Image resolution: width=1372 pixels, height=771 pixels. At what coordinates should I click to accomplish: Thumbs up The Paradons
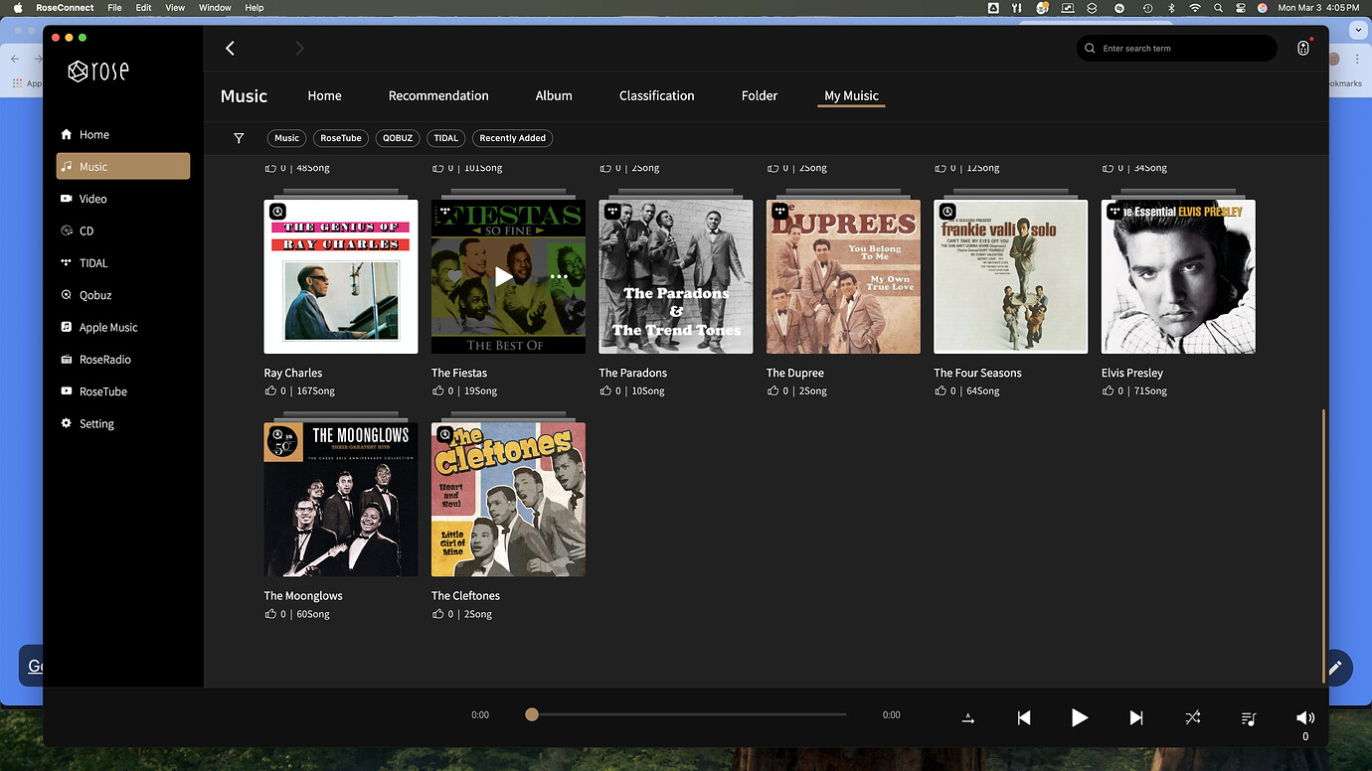[604, 390]
